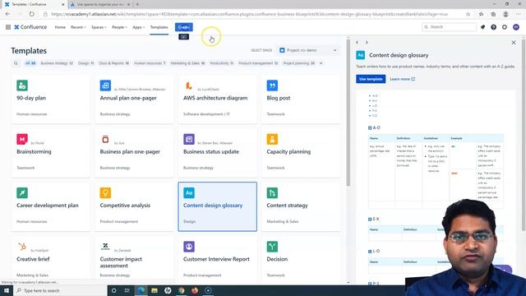Go to next template preview arrow
Screen dimensions: 526x296
[367, 42]
